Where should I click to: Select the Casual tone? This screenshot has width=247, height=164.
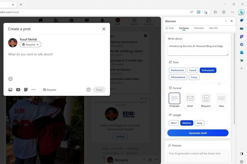[x=193, y=70]
